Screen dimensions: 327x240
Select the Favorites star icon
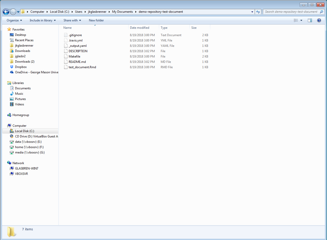pyautogui.click(x=9, y=30)
